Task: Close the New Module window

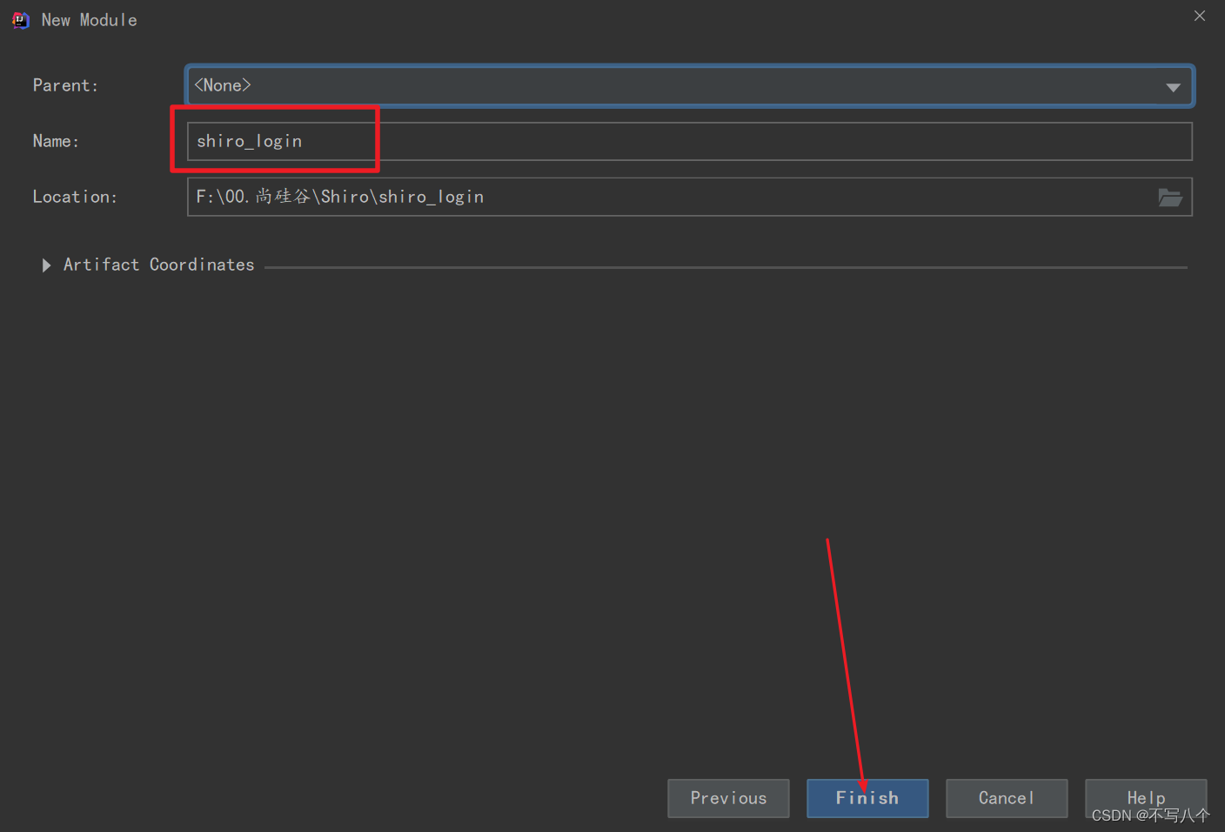Action: (1200, 16)
